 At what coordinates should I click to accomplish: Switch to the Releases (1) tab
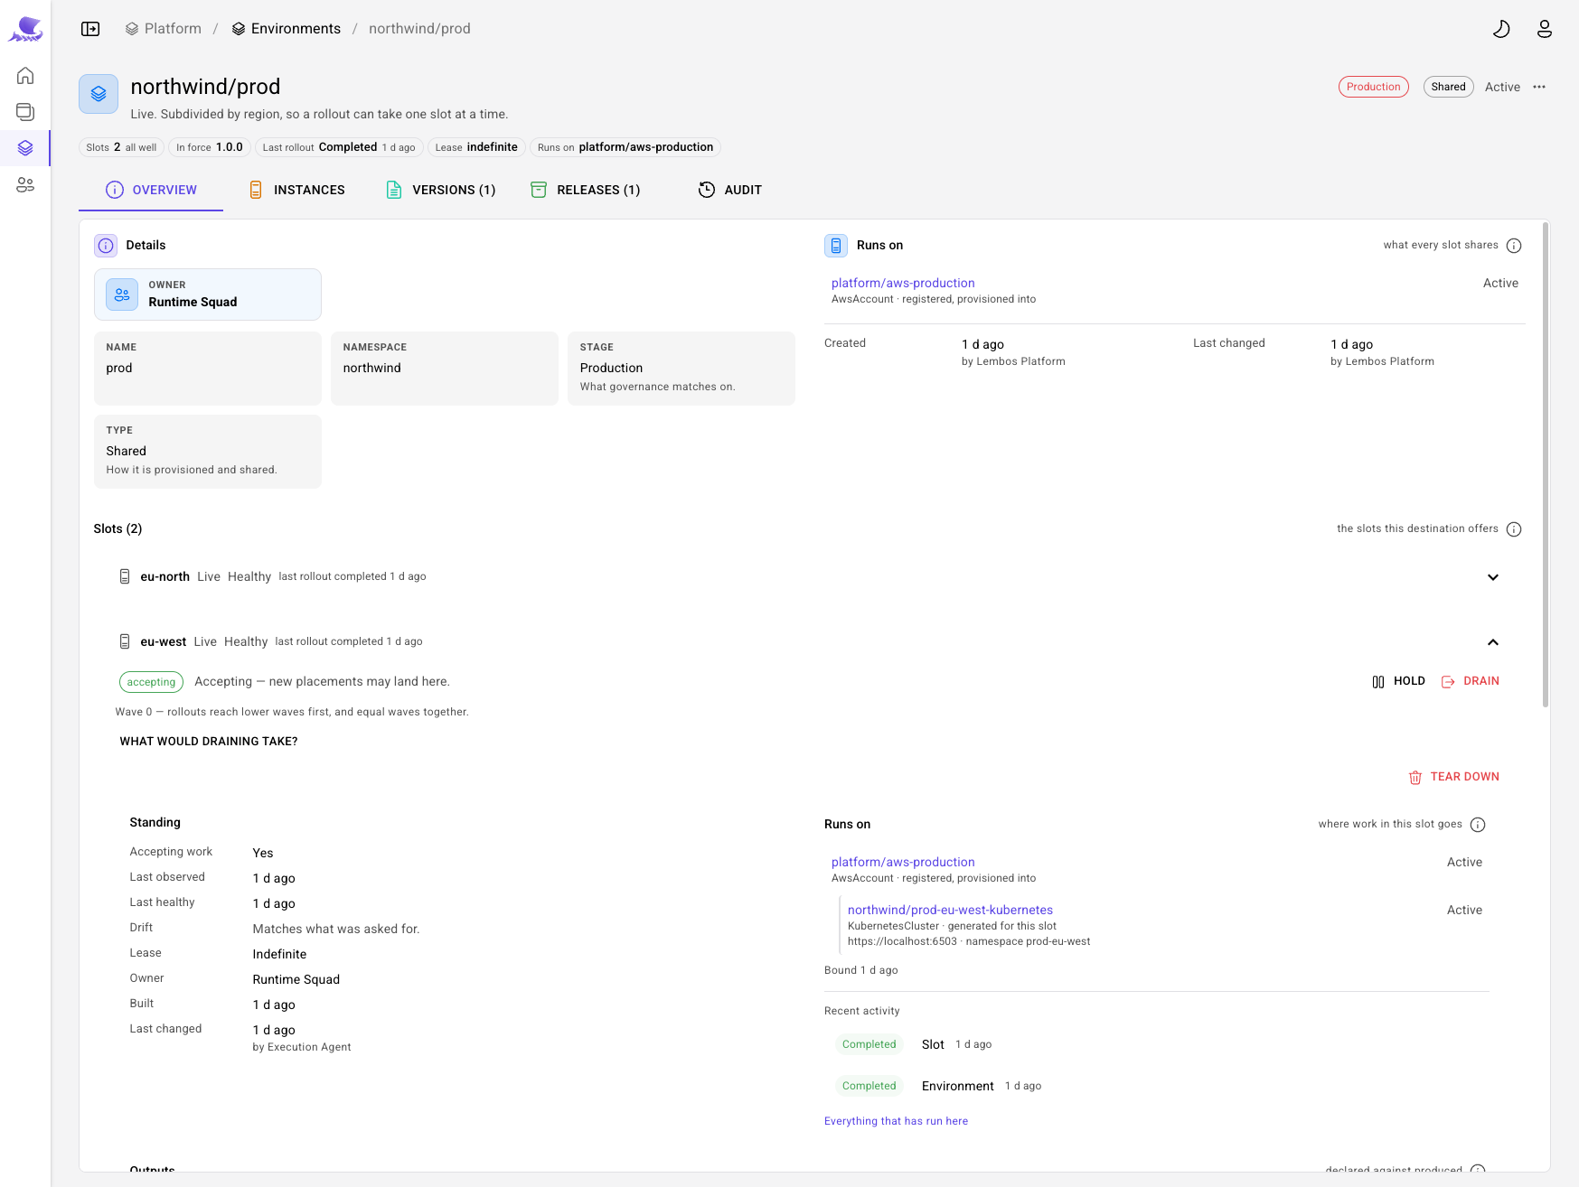coord(586,190)
